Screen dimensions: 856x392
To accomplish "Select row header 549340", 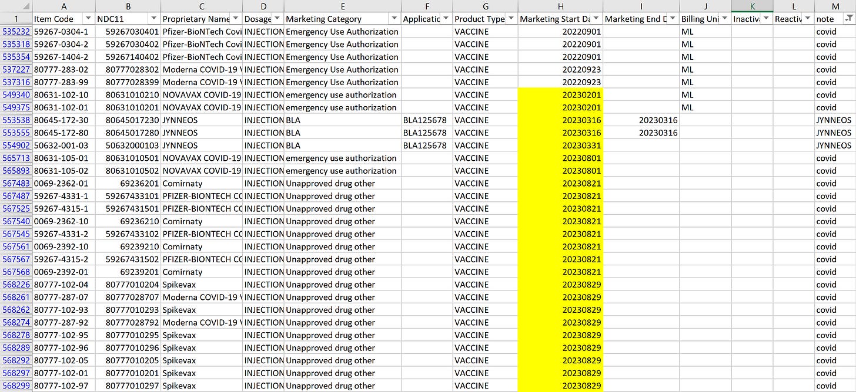I will (16, 95).
